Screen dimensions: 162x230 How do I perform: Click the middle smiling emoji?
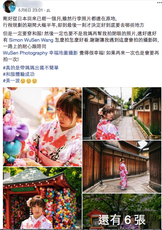click(x=29, y=81)
